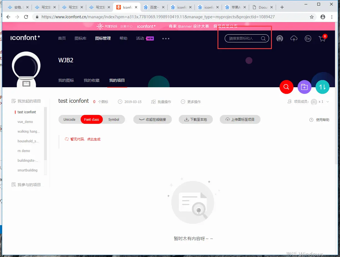Click the iconfont logo in header
340x257 pixels.
coord(25,38)
